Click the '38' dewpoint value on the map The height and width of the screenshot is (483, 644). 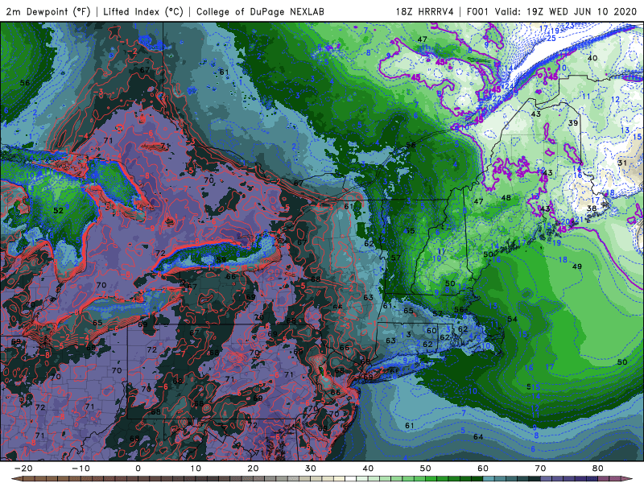pos(592,208)
